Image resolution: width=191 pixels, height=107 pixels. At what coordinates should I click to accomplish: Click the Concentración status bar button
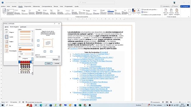pos(155,102)
